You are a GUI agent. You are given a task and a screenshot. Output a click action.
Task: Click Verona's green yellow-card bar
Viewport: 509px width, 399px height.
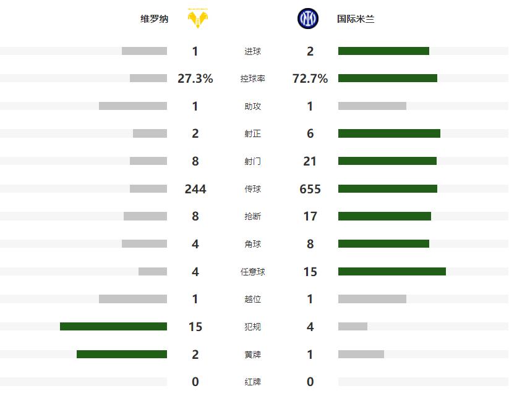tap(121, 354)
